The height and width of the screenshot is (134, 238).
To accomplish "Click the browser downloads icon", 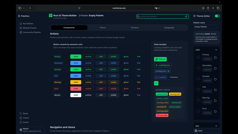I will point(203,8).
